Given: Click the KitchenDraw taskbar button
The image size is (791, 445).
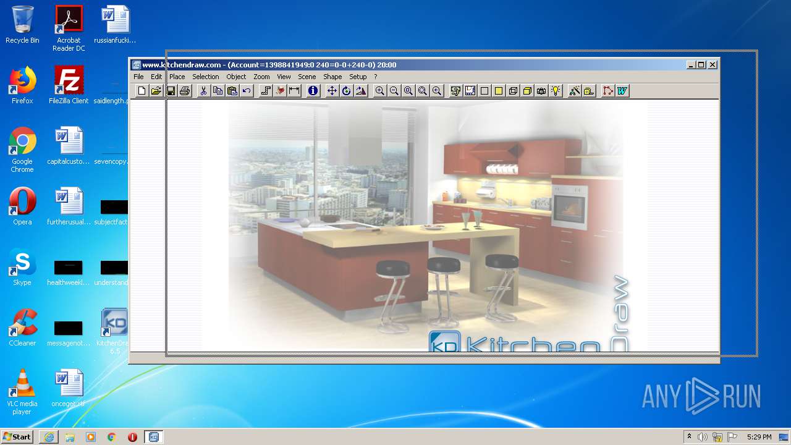Looking at the screenshot, I should (153, 437).
